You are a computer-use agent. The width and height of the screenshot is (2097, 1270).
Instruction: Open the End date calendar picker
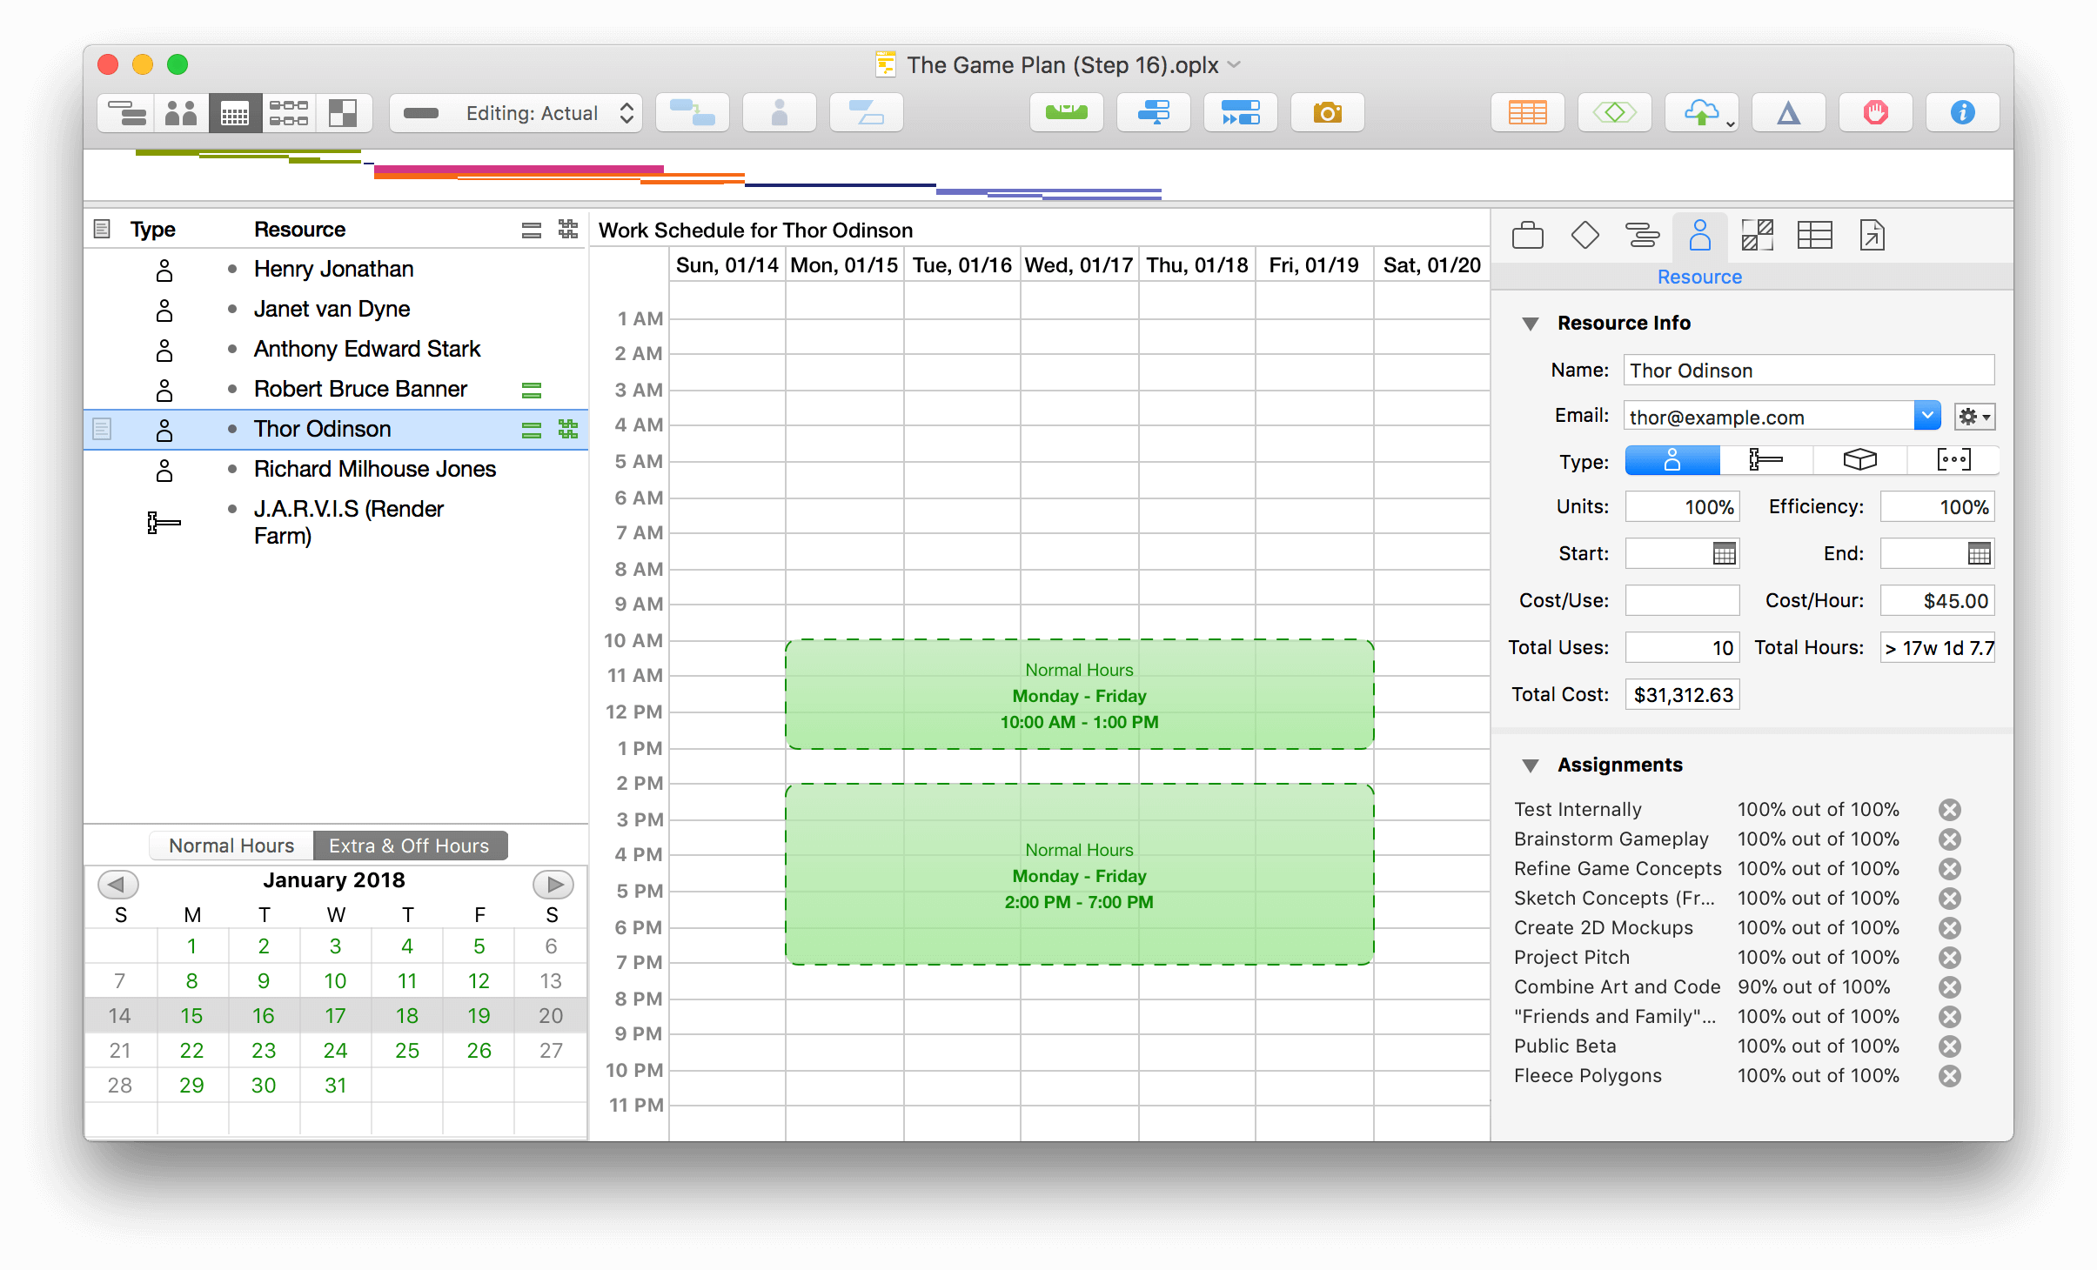pos(1979,553)
